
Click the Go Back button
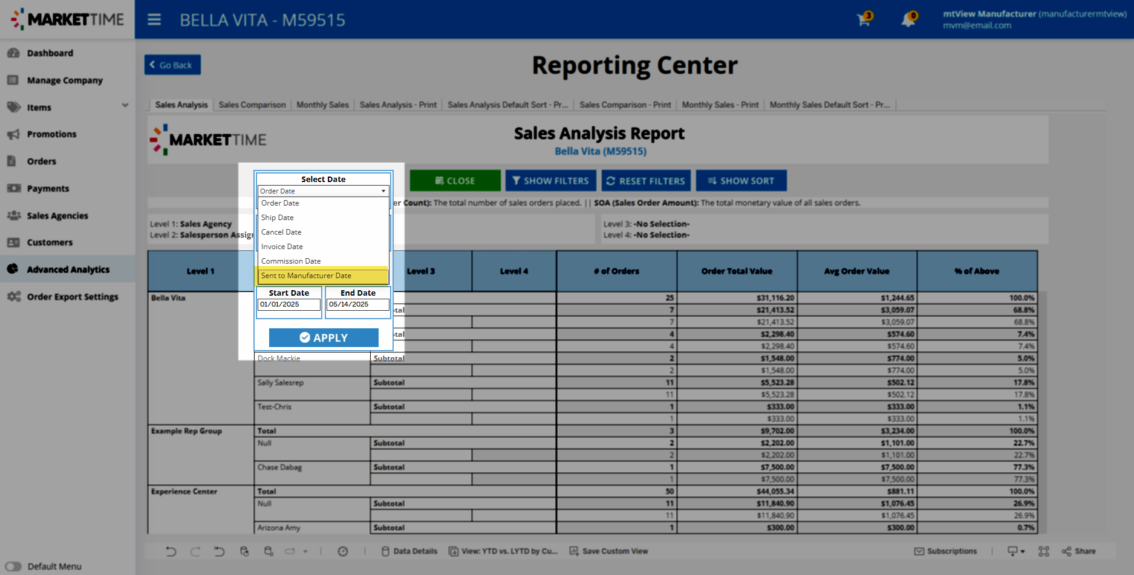(172, 65)
